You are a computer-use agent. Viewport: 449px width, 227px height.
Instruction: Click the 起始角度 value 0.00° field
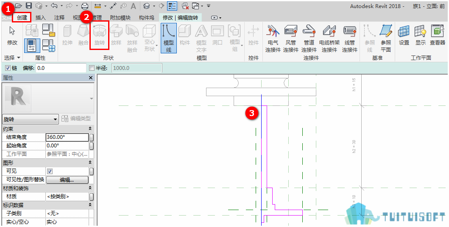(67, 146)
